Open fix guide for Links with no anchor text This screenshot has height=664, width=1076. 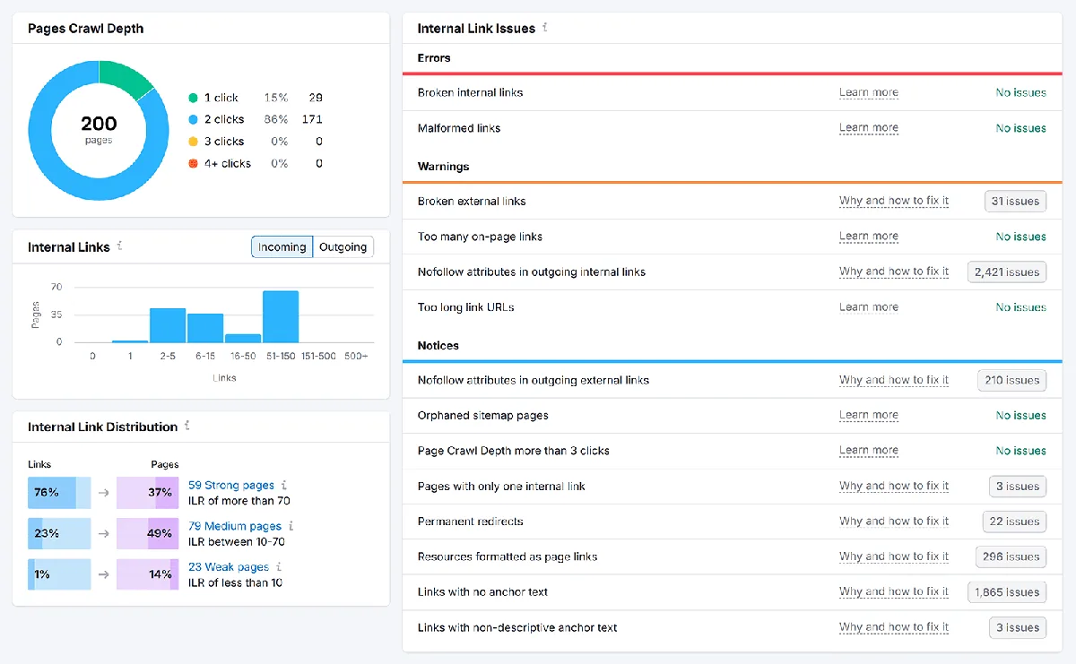pyautogui.click(x=894, y=592)
